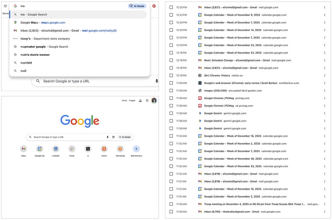Click the omnibox text field containing 'ma'
Screen dimensions: 333x220
[x=73, y=6]
